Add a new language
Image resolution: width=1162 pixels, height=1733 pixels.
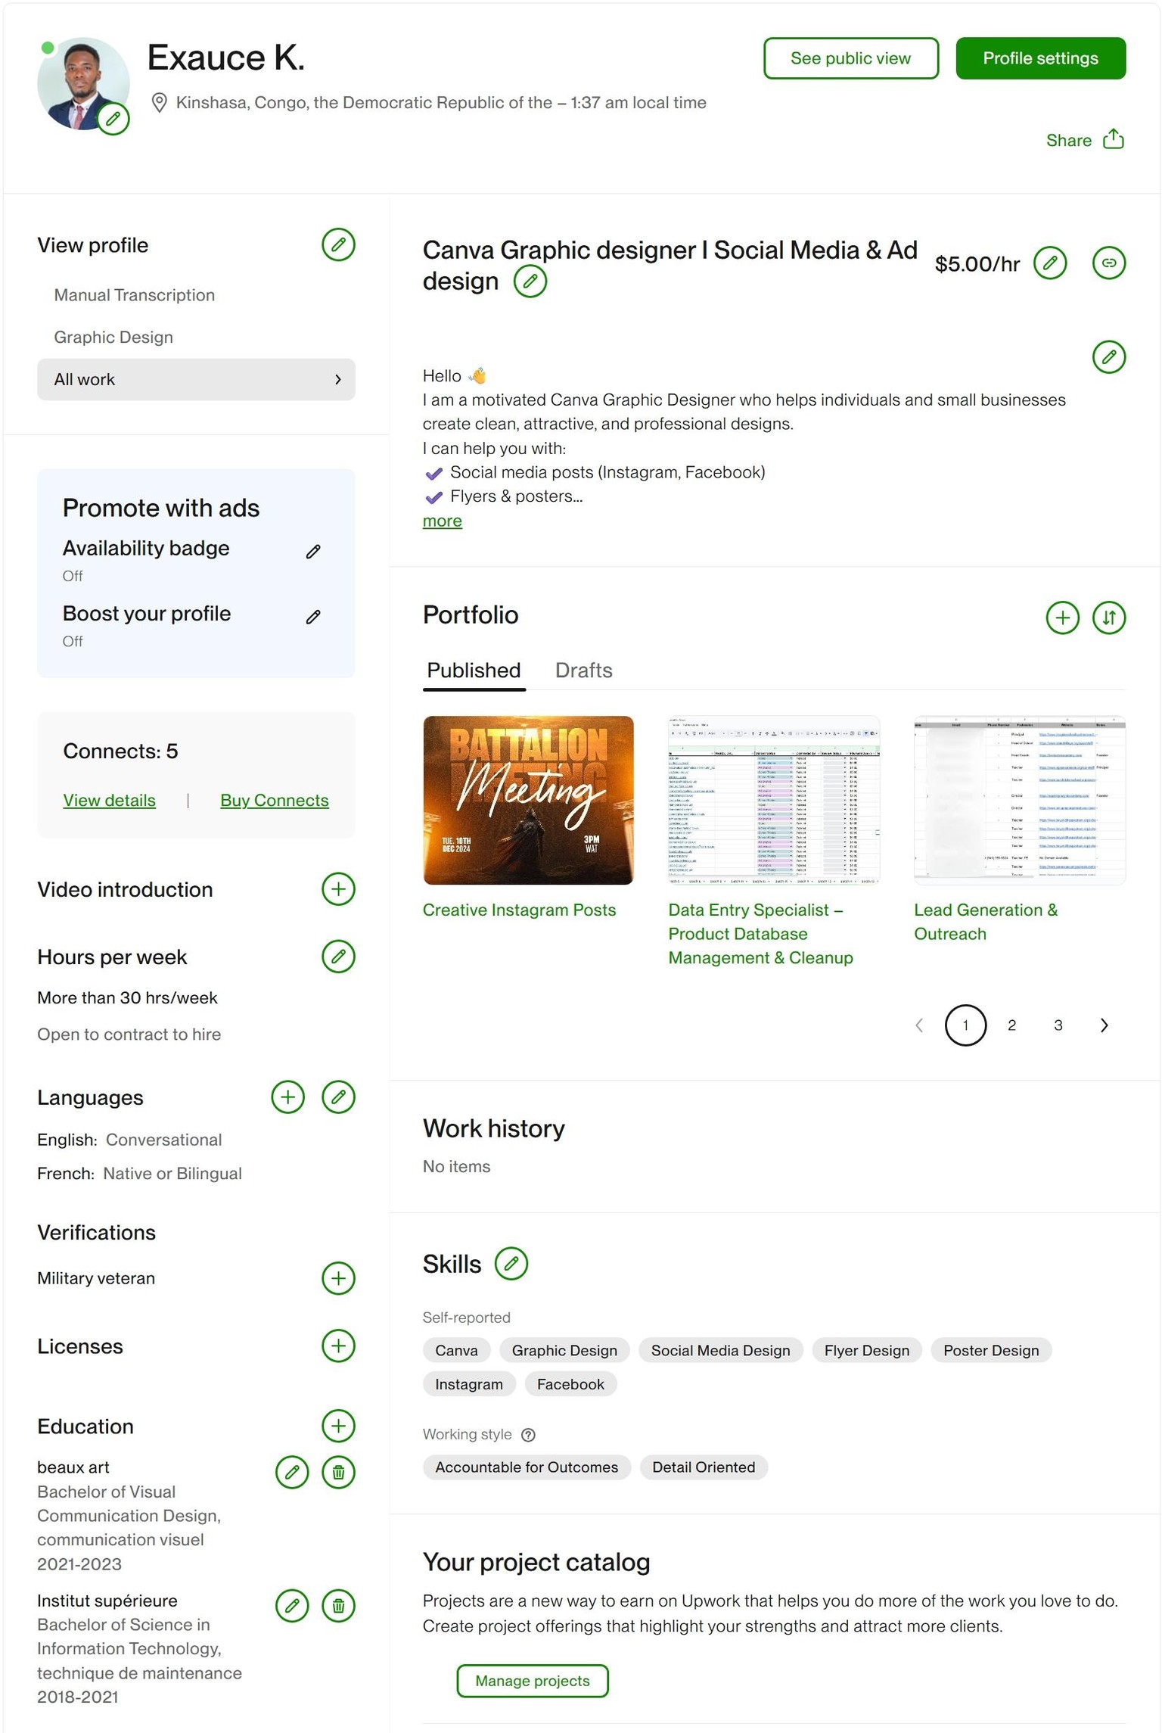click(287, 1097)
